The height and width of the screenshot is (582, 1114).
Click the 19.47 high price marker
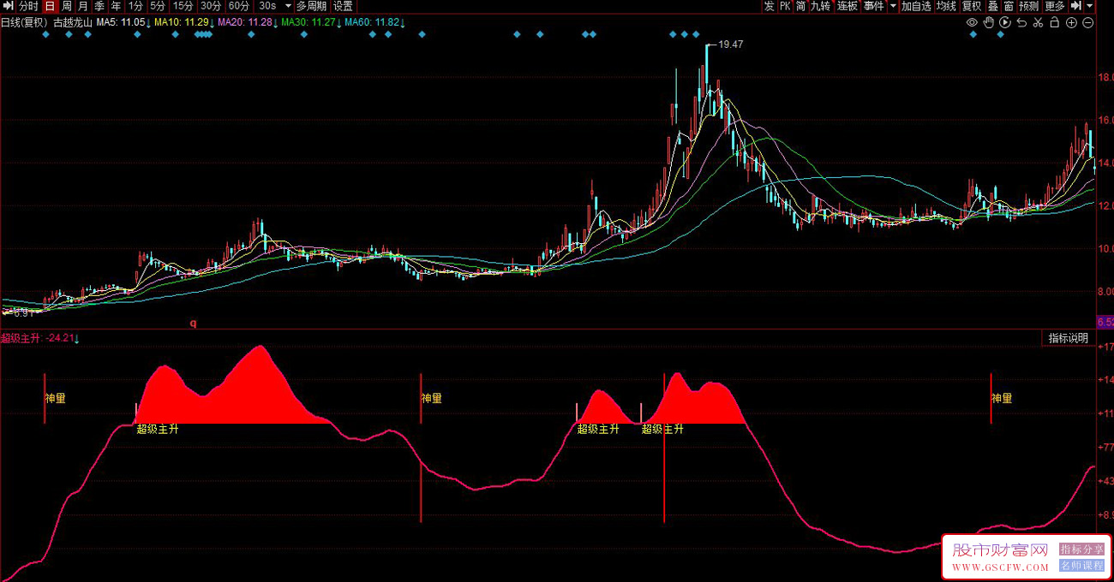point(730,44)
